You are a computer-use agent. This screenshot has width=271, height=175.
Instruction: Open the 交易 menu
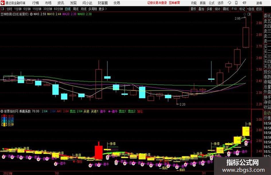click(x=117, y=3)
